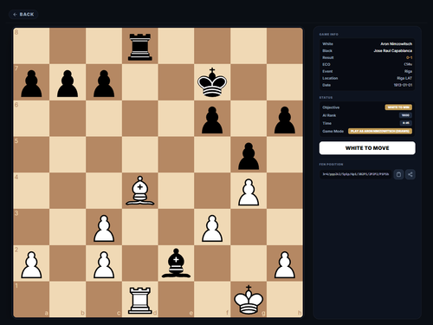Image resolution: width=433 pixels, height=325 pixels.
Task: Click the Game Mode badge 'Play as Aron Nimzowitsch'
Action: pyautogui.click(x=380, y=131)
